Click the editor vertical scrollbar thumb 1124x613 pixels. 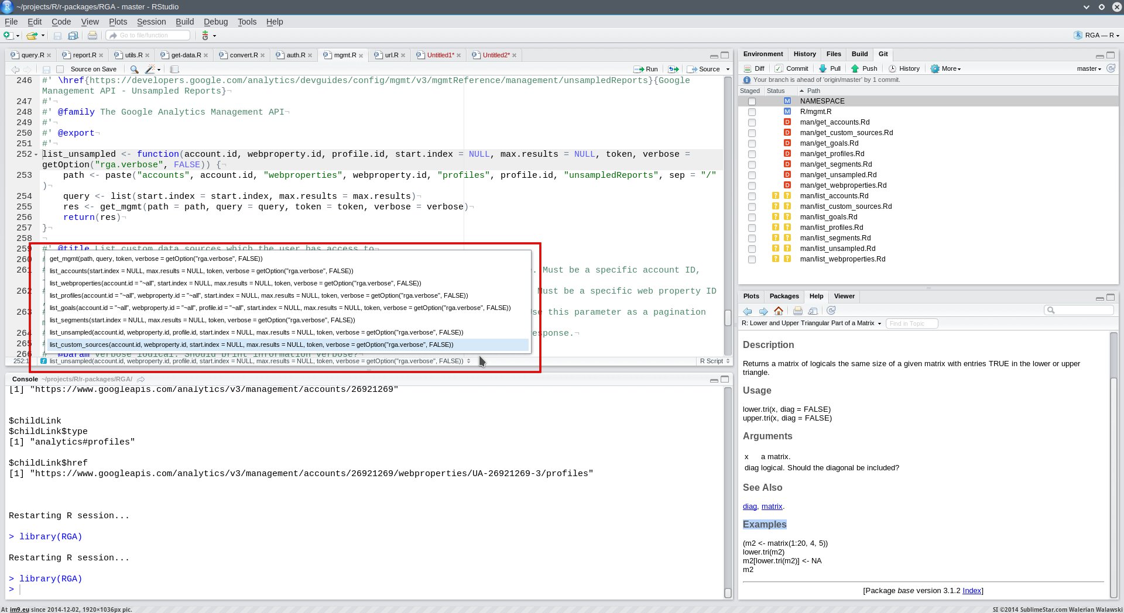(728, 318)
